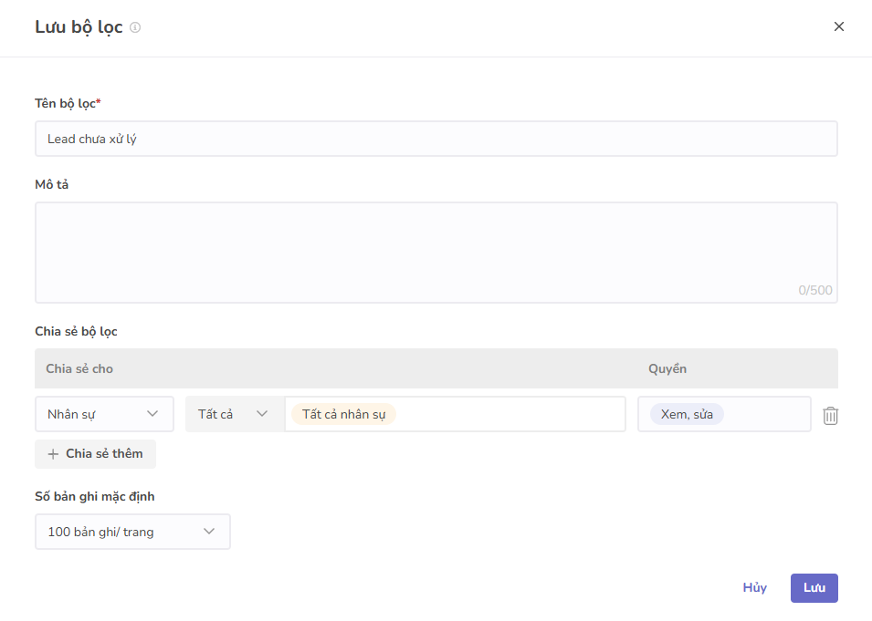Screen dimensions: 872x621
Task: Select the Tất cả nhân sự tag
Action: click(x=343, y=414)
